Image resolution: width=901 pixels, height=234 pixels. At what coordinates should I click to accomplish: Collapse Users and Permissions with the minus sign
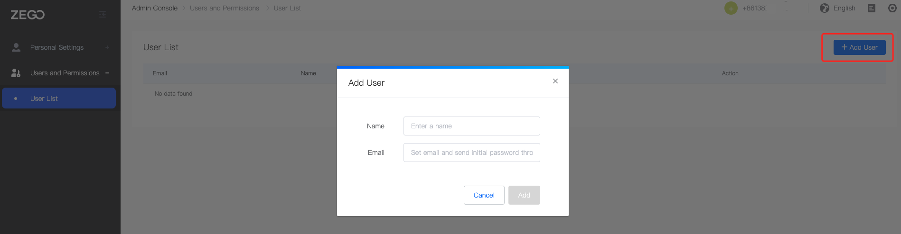coord(107,73)
